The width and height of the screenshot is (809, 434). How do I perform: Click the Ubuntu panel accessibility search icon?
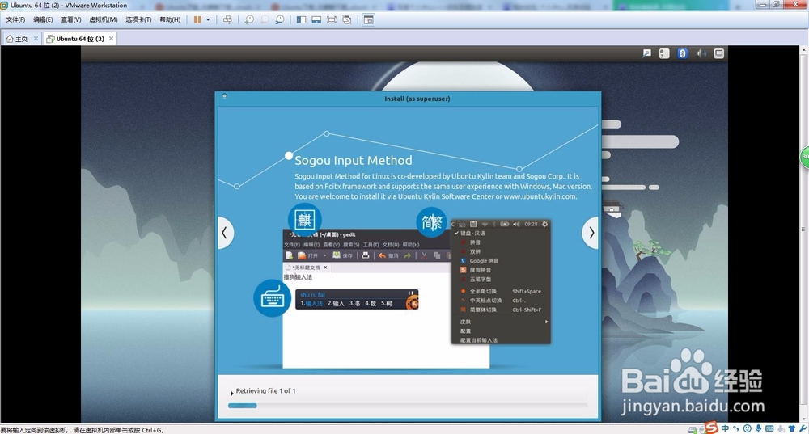pos(646,53)
